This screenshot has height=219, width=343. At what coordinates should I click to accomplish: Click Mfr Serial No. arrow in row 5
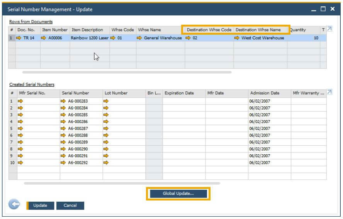(x=20, y=128)
